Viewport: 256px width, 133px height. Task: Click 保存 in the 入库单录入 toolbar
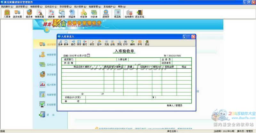pyautogui.click(x=79, y=43)
